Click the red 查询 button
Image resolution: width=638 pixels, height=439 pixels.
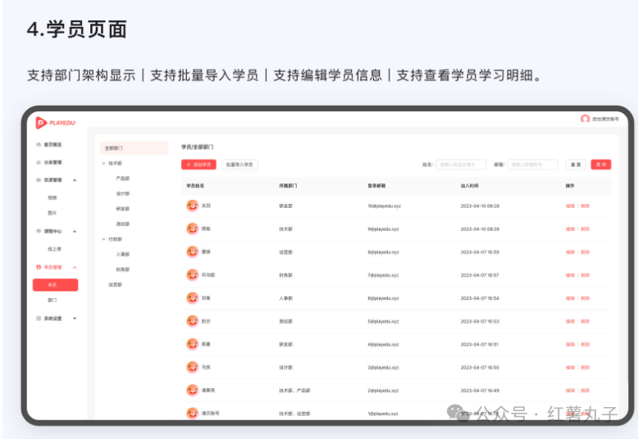tap(601, 165)
